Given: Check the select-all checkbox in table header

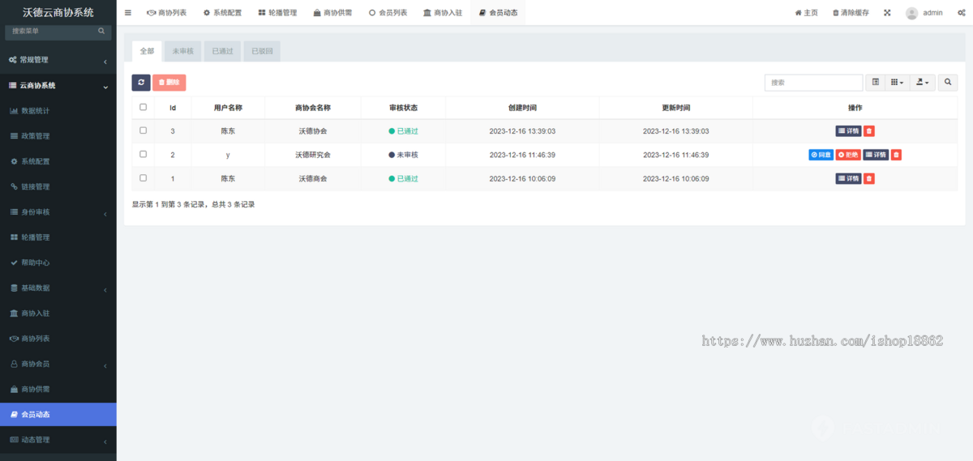Looking at the screenshot, I should tap(144, 107).
